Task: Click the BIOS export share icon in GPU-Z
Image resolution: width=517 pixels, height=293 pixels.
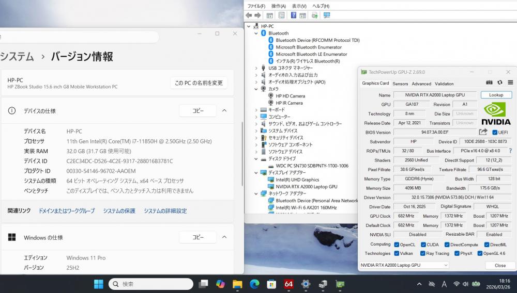Action: click(x=483, y=132)
